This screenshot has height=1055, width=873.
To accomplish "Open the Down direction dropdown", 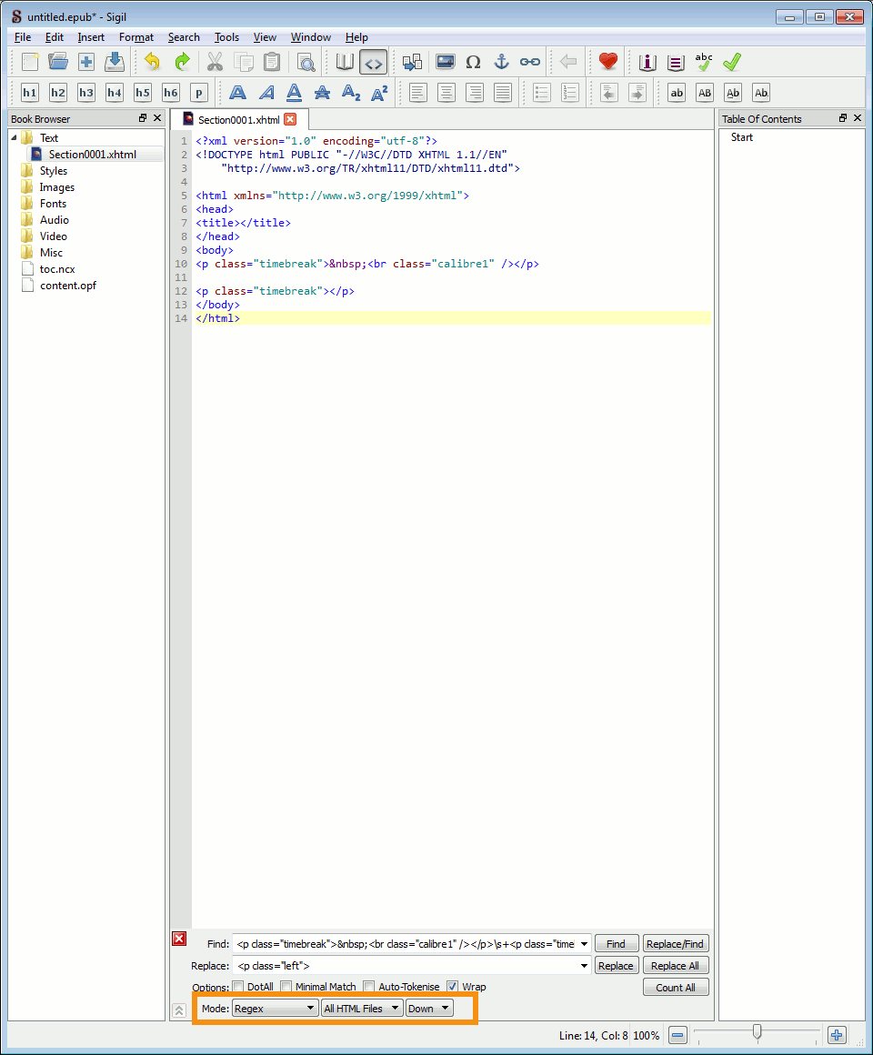I will pyautogui.click(x=428, y=1009).
